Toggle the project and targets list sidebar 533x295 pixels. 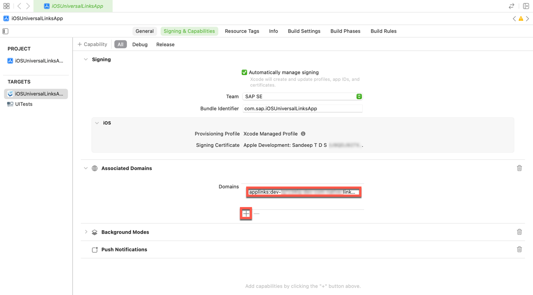click(x=6, y=31)
